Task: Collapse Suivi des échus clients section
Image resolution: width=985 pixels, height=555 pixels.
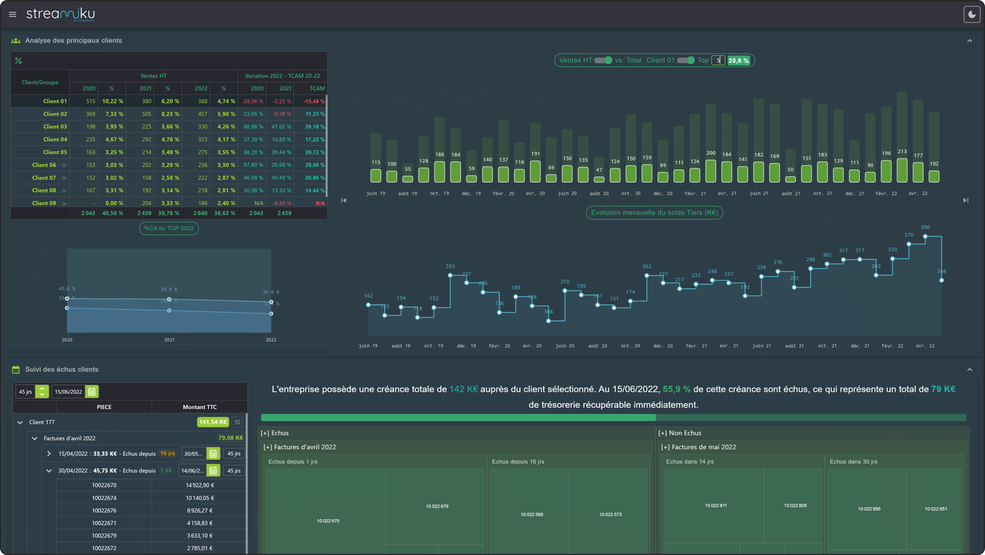Action: click(969, 370)
